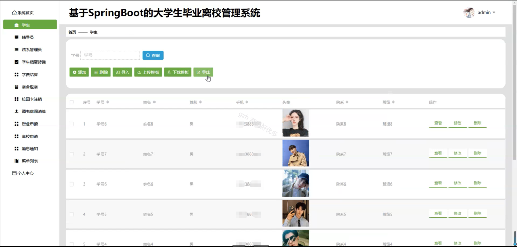Click 删除 for row 姓名7

click(x=478, y=153)
